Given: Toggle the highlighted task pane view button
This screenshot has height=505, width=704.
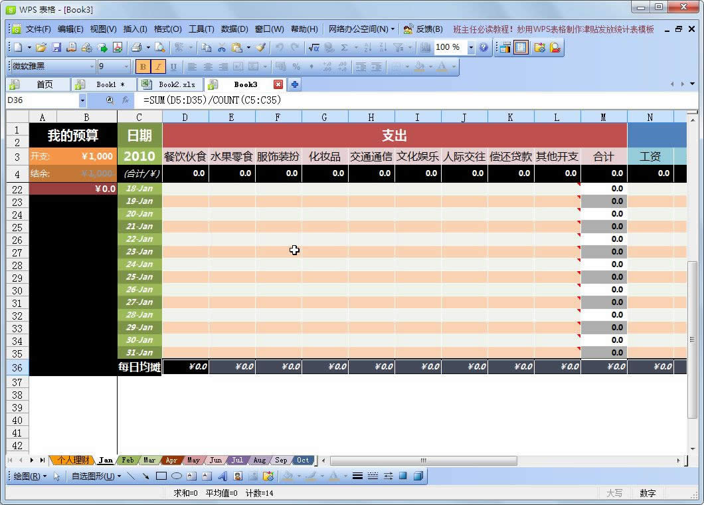Looking at the screenshot, I should pyautogui.click(x=521, y=48).
